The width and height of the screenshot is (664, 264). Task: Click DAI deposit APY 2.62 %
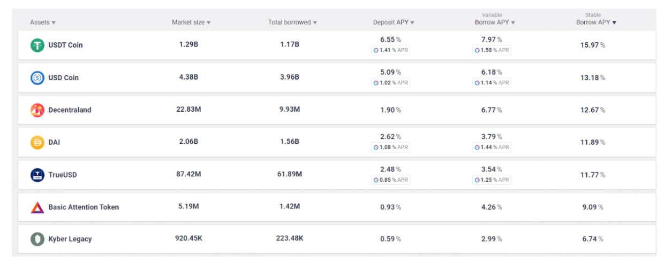coord(390,137)
